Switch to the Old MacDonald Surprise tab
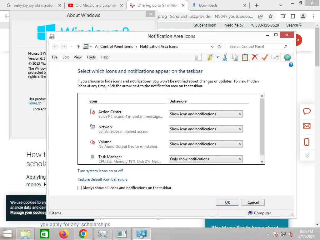The image size is (320, 240). click(x=96, y=5)
